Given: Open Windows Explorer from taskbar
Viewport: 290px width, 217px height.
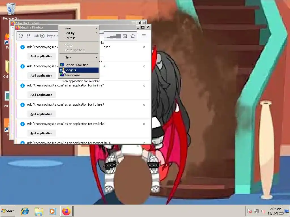Looking at the screenshot, I should coord(39,211).
